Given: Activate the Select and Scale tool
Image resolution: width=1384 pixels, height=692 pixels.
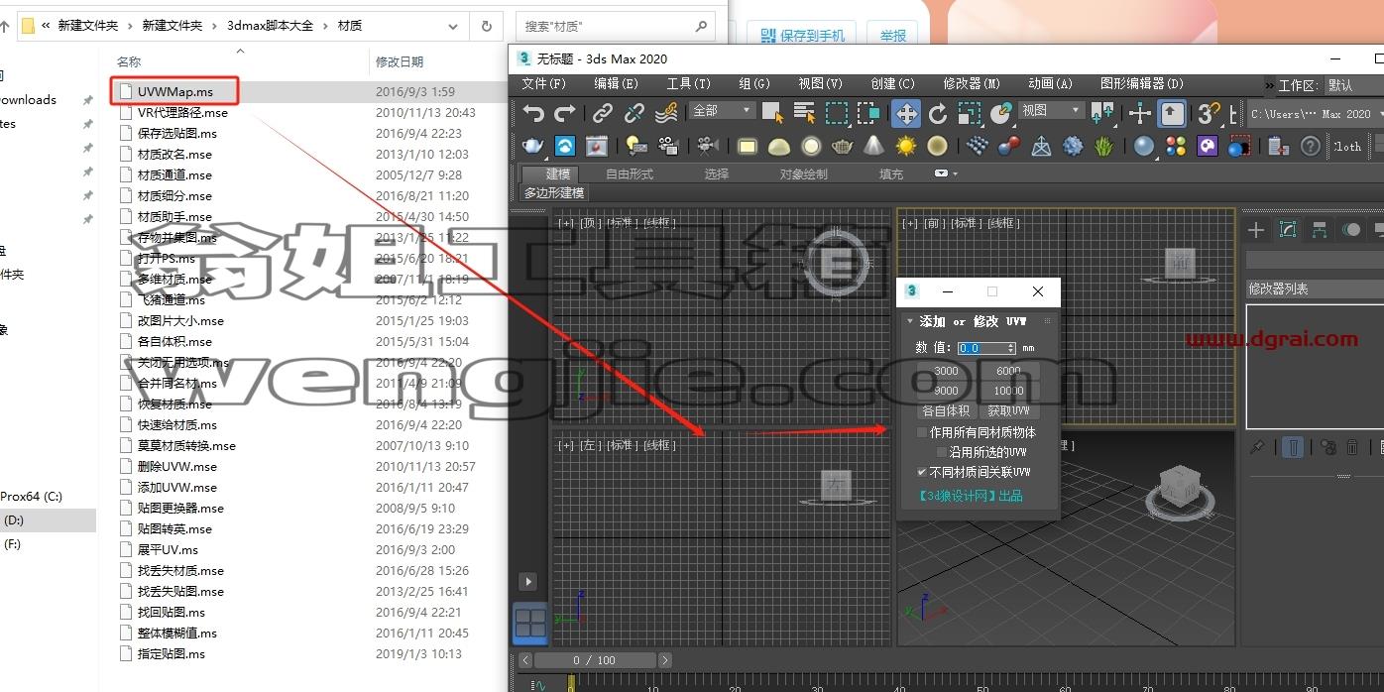Looking at the screenshot, I should (970, 113).
